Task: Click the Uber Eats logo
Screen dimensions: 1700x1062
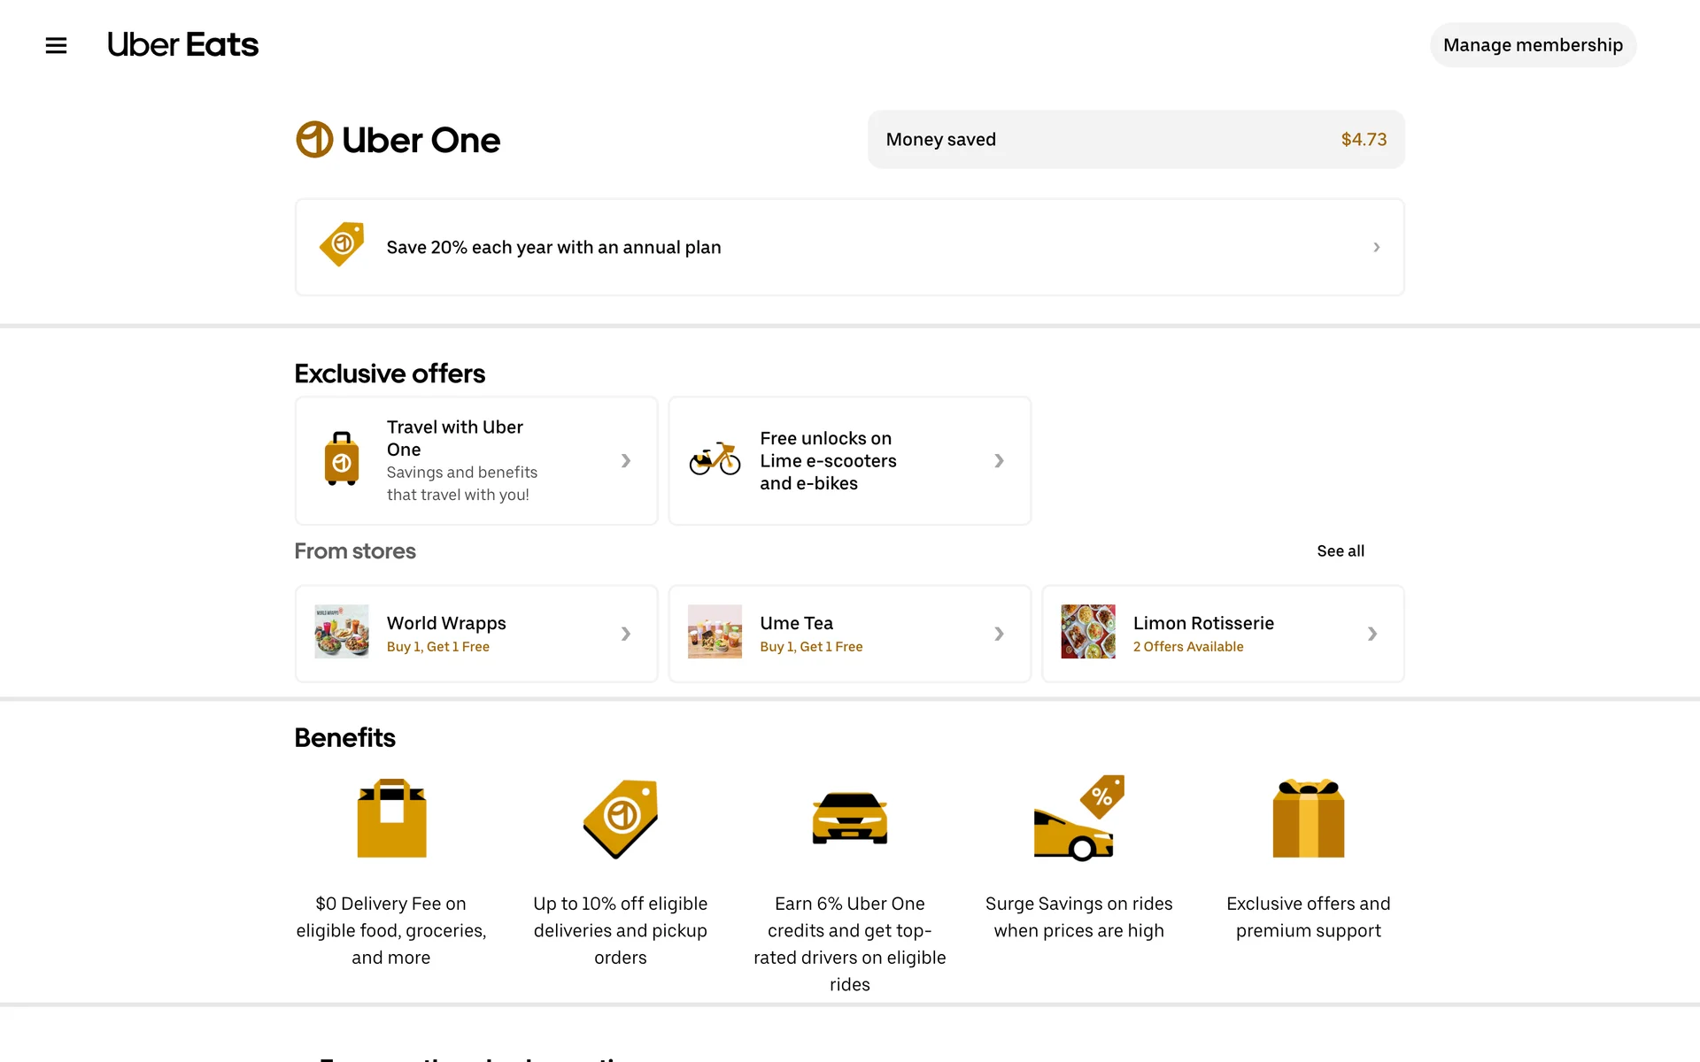Action: point(182,45)
